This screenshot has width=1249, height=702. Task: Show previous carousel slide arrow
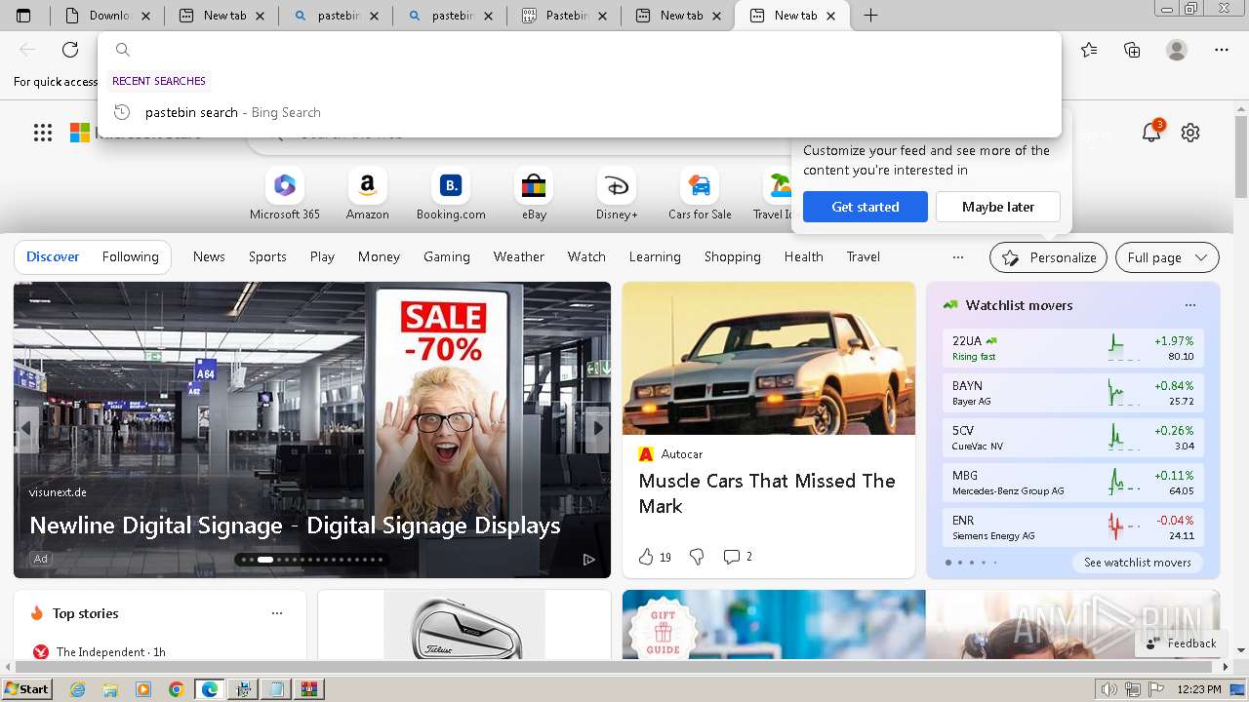tap(26, 428)
